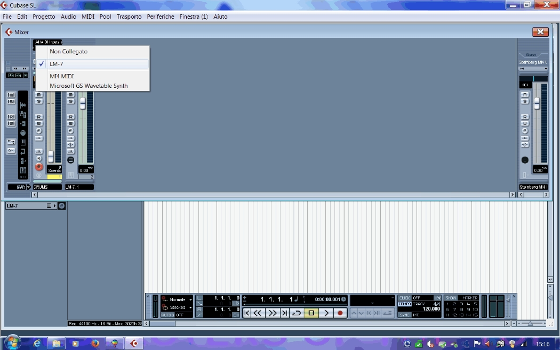Click the DRUMS channel volume fader handle
The height and width of the screenshot is (350, 560).
[x=51, y=156]
